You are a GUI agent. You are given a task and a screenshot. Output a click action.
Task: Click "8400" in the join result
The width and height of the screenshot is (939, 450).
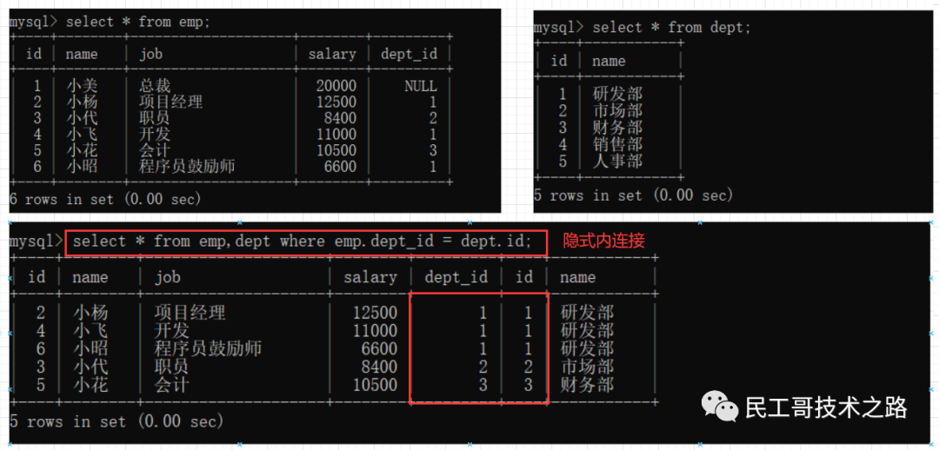[379, 367]
